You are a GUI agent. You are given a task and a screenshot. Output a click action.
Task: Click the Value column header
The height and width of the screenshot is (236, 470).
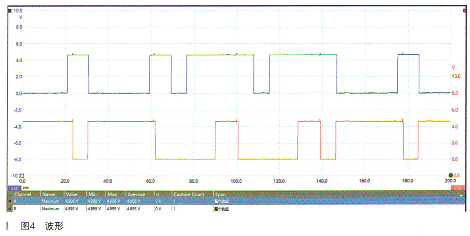point(71,195)
